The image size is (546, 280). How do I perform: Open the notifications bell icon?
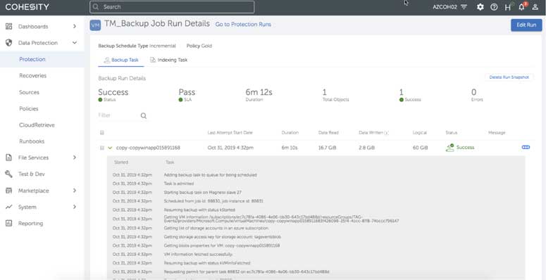pos(521,7)
